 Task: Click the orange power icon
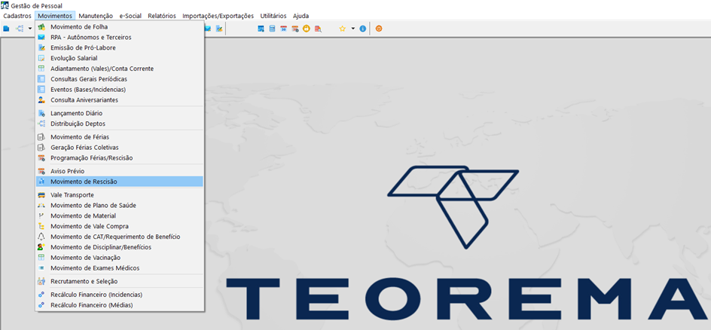[x=379, y=29]
